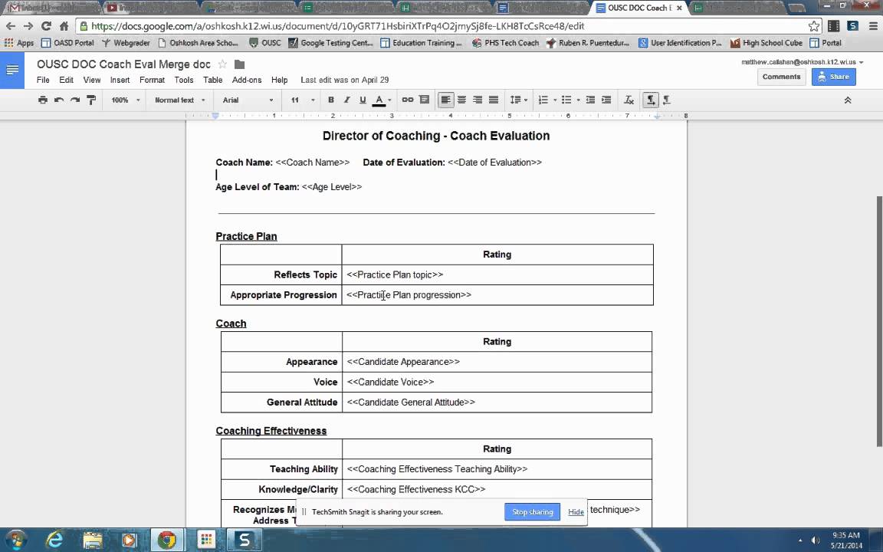Open the Tools menu
883x552 pixels.
(184, 80)
